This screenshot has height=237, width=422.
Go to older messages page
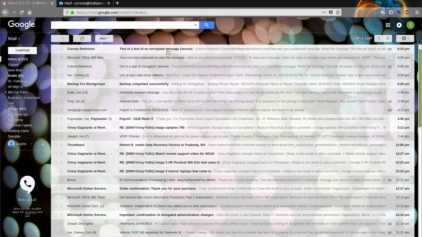pyautogui.click(x=388, y=38)
